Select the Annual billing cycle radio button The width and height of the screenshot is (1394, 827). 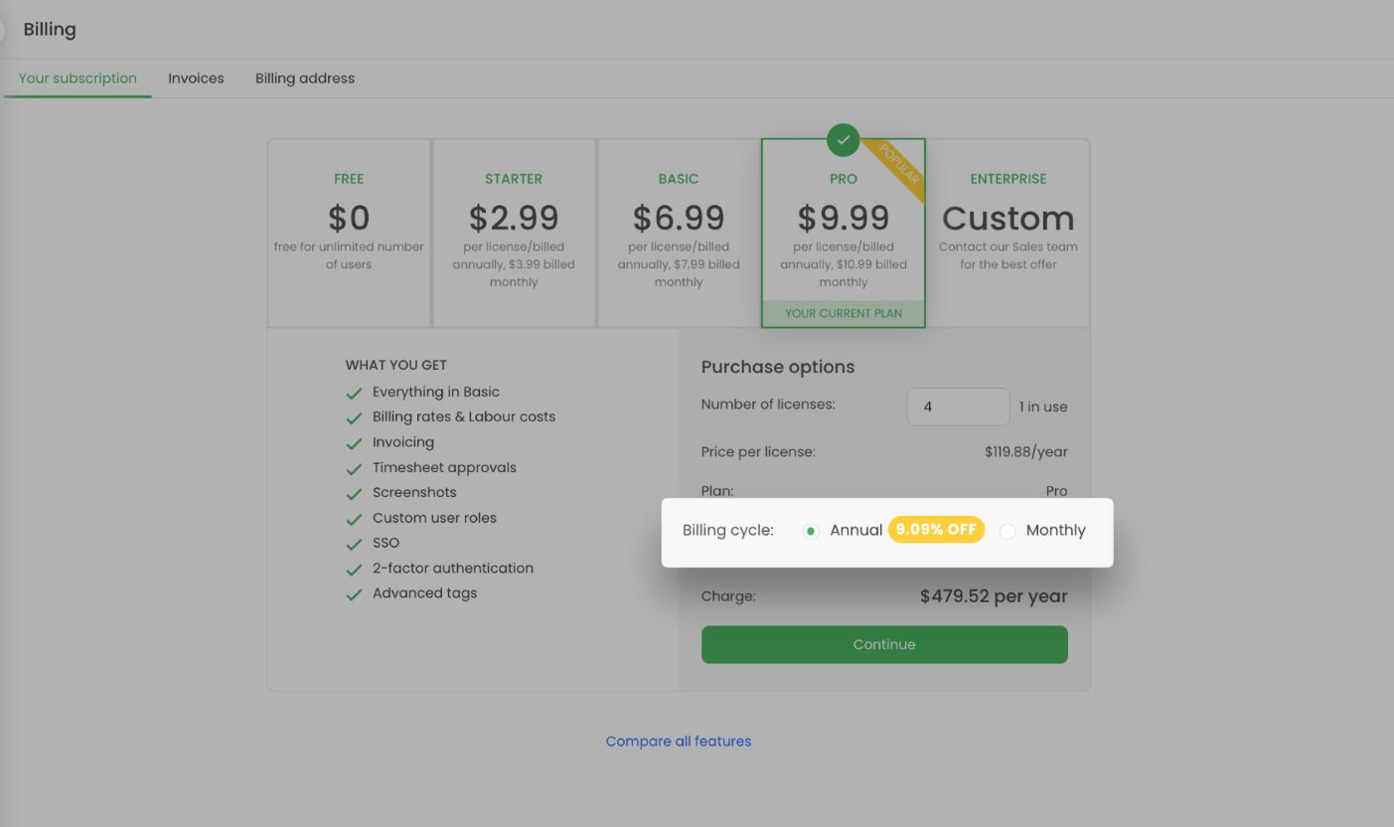point(811,531)
